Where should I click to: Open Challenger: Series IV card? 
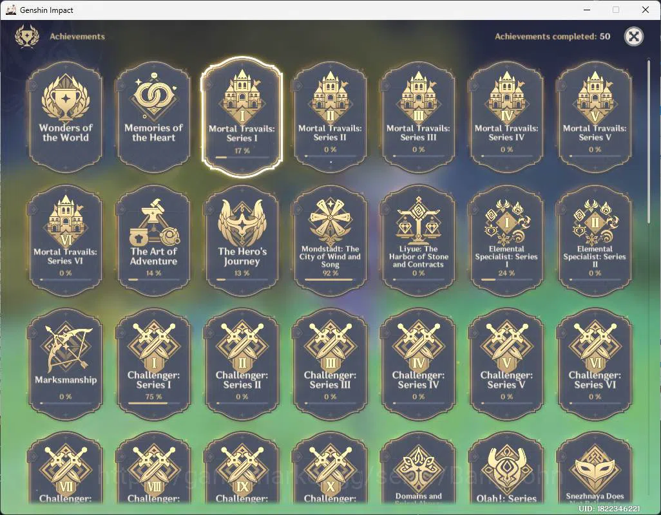(x=418, y=364)
